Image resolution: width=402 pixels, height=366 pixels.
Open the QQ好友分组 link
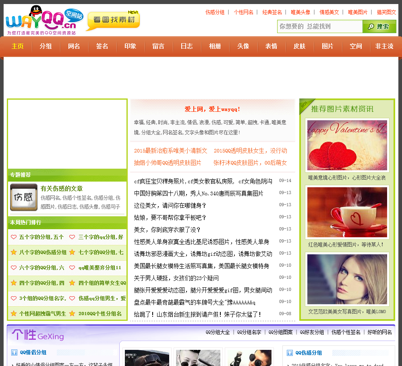click(x=312, y=333)
